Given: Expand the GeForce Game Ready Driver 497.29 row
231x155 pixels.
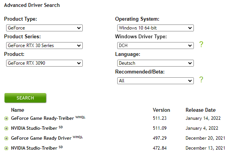Looking at the screenshot, I should point(6,139).
